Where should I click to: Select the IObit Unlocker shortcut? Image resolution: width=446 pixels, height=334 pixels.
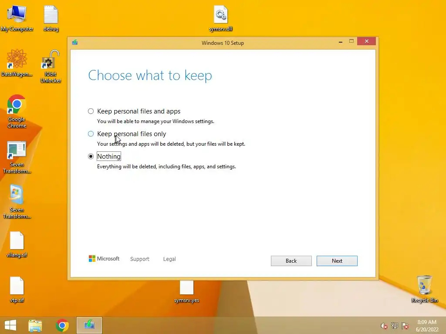pos(51,67)
